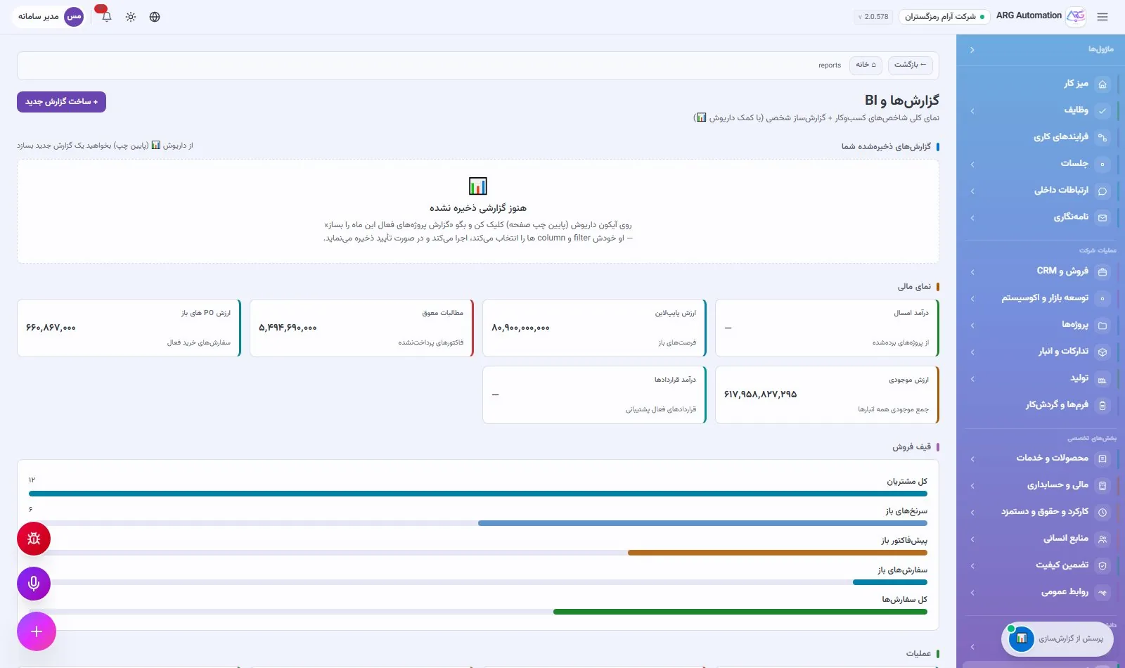Viewport: 1125px width, 668px height.
Task: Click the پیش‌فاکتور باز funnel progress bar
Action: 478,553
